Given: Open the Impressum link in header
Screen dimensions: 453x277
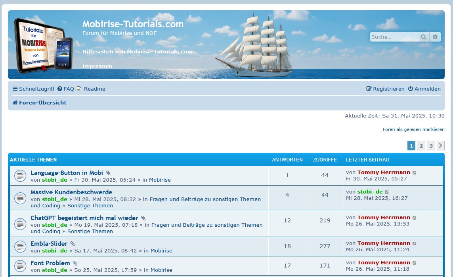Looking at the screenshot, I should 97,66.
